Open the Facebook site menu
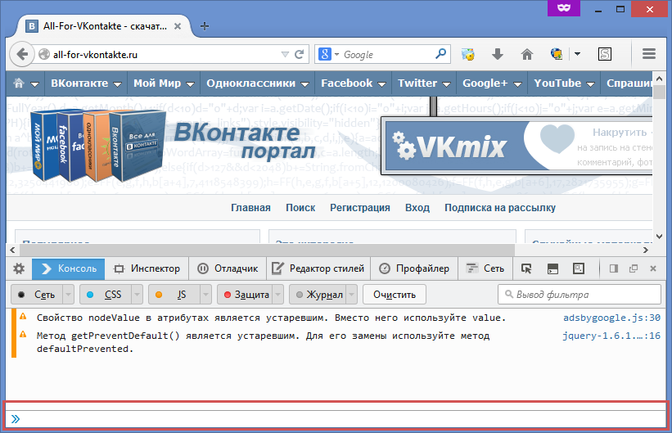Viewport: 672px width, 433px height. click(353, 83)
